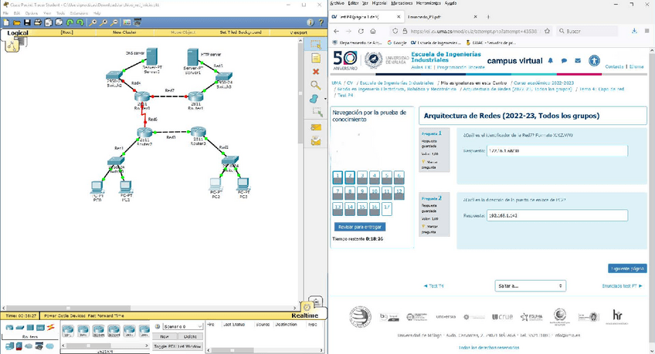Open the Options menu in Packet Tracer

pyautogui.click(x=32, y=13)
